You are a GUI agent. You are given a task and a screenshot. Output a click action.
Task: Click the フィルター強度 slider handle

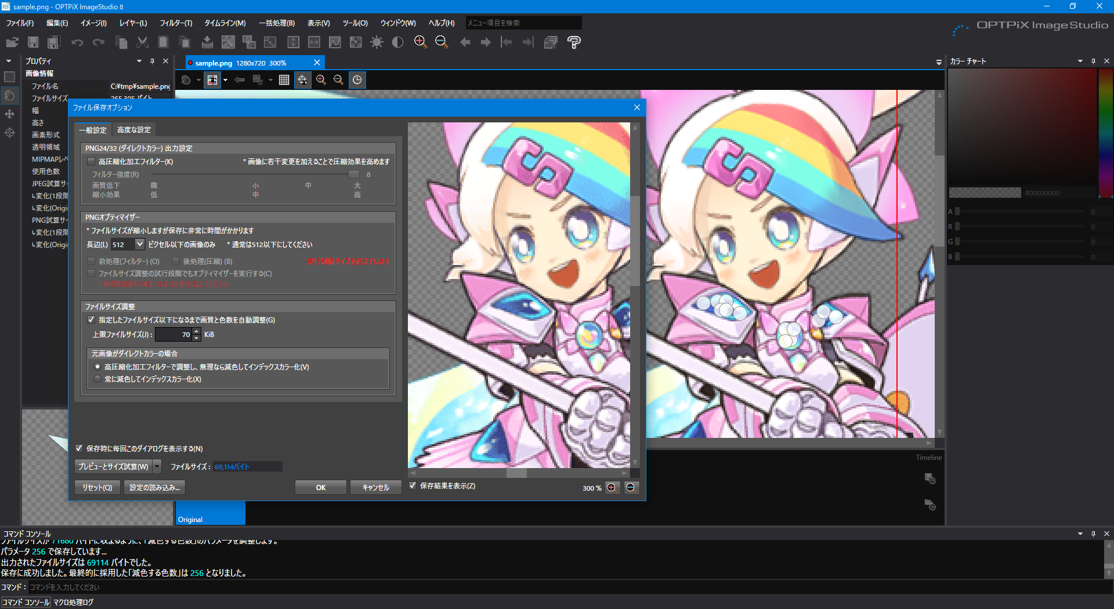(x=353, y=174)
